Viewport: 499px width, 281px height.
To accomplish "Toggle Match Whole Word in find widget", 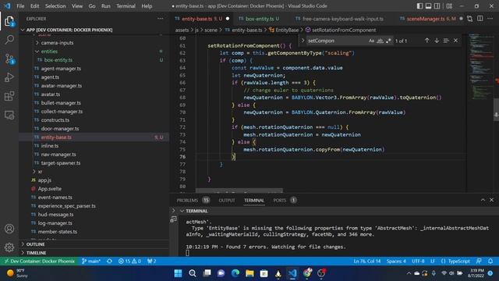I will 380,41.
